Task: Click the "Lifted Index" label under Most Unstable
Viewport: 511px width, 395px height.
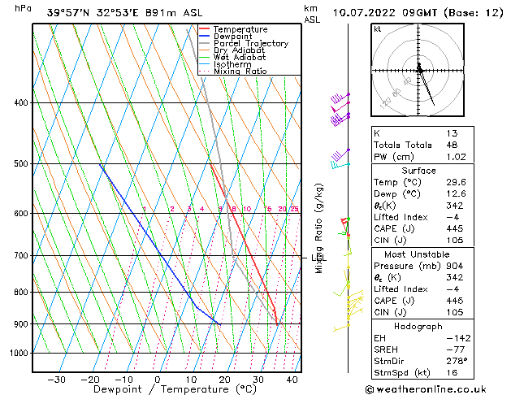Action: coord(401,289)
